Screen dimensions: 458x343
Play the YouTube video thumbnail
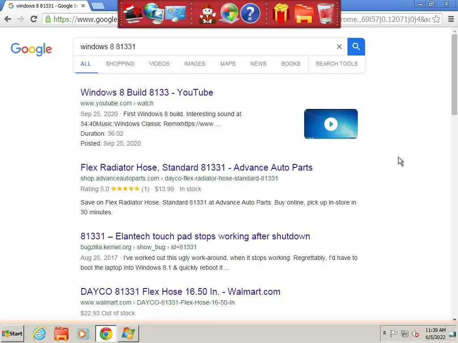[331, 124]
